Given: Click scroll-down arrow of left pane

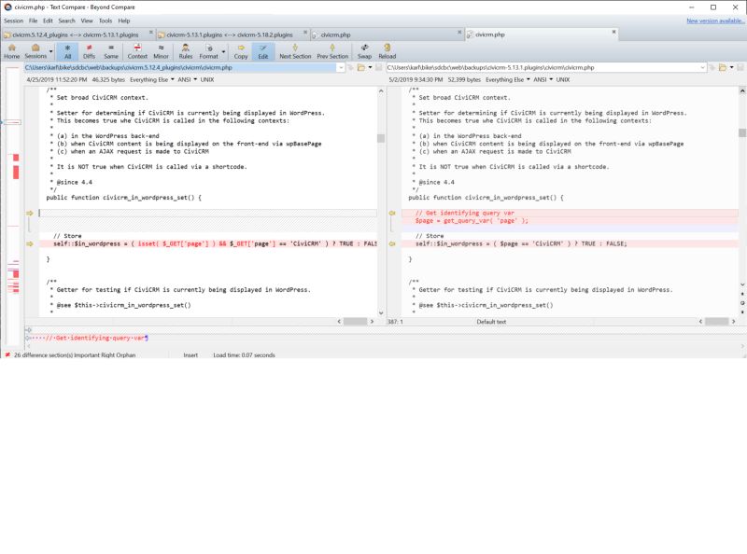Looking at the screenshot, I should point(381,313).
